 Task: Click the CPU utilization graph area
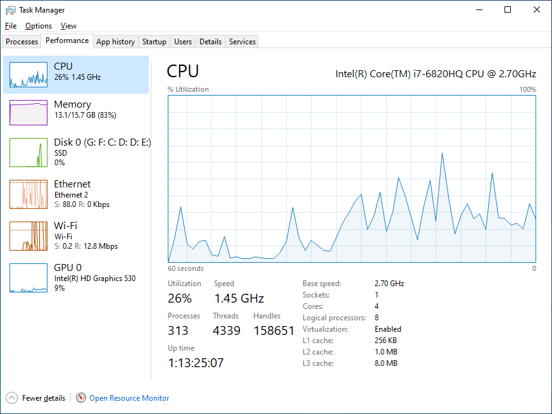coord(352,179)
